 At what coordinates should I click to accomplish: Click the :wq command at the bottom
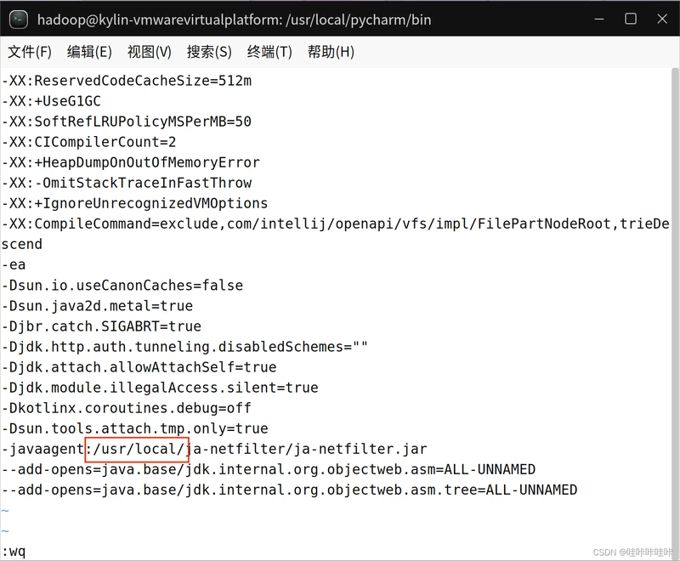14,552
